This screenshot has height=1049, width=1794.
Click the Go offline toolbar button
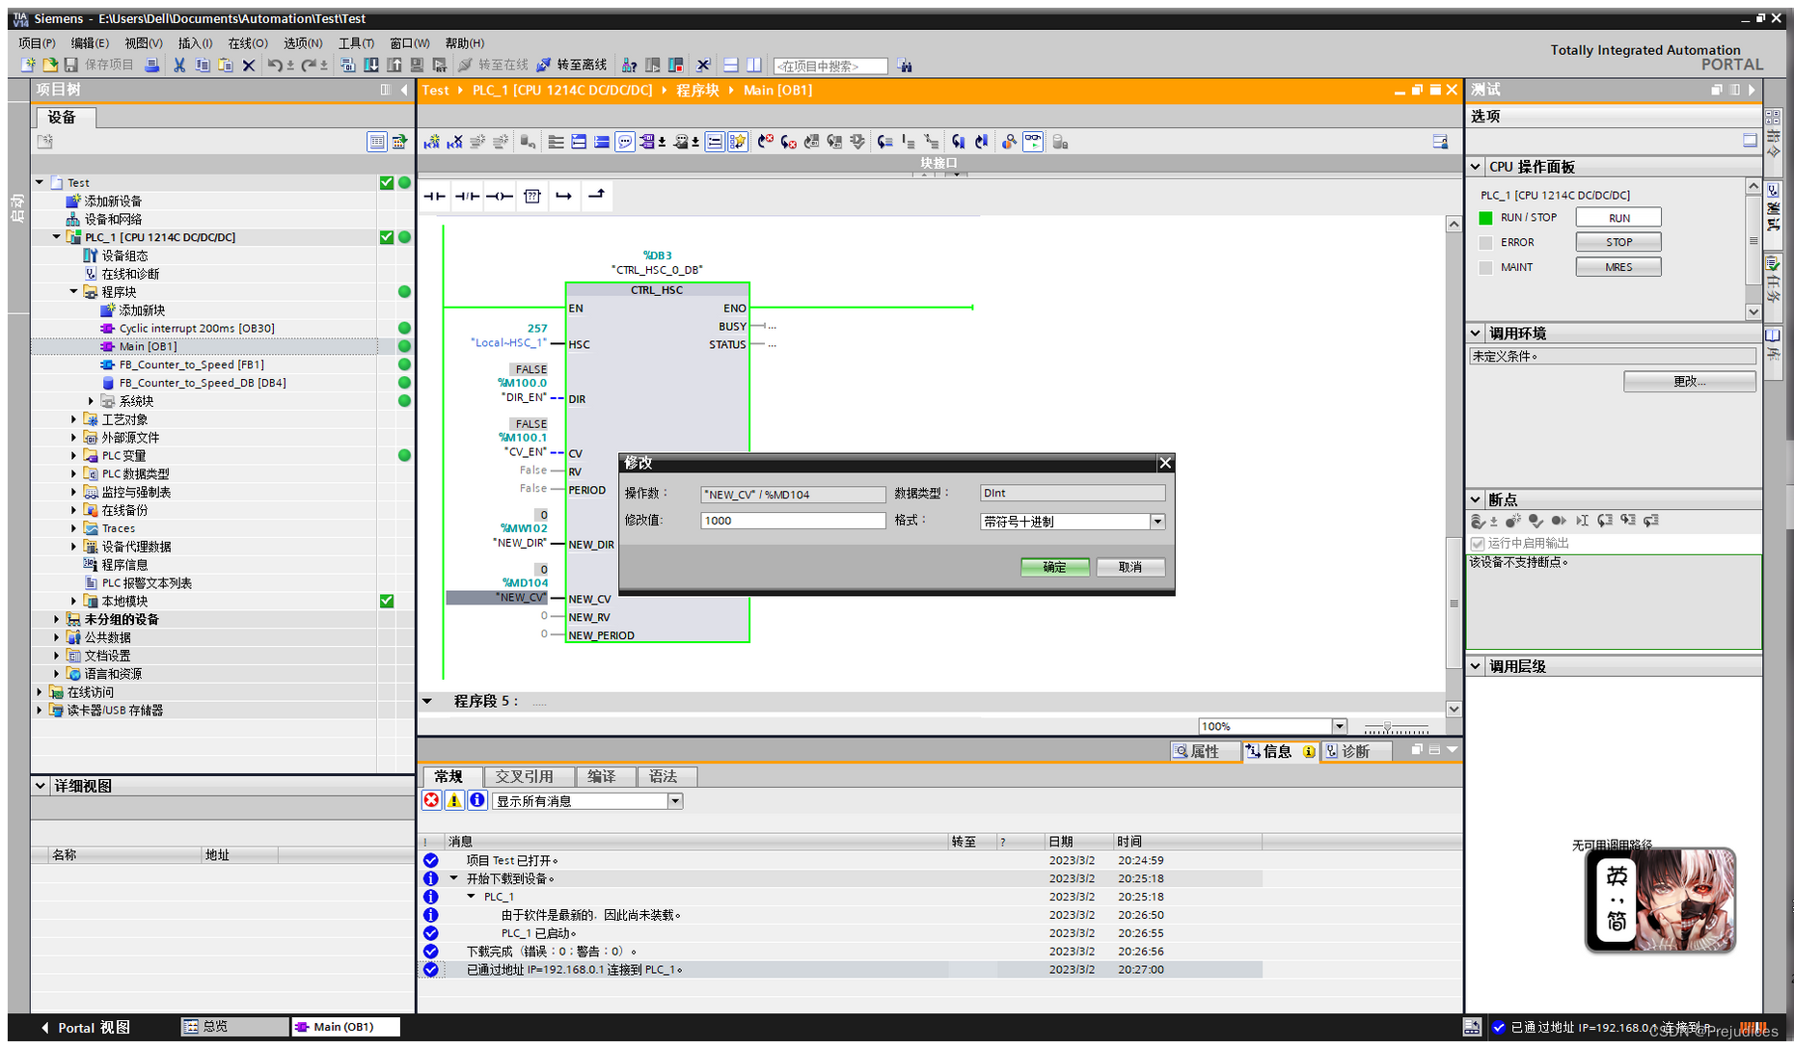pyautogui.click(x=571, y=65)
